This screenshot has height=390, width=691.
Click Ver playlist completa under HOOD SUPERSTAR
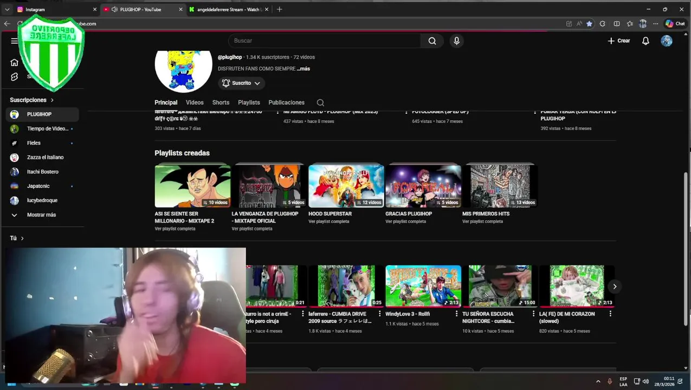(x=328, y=222)
